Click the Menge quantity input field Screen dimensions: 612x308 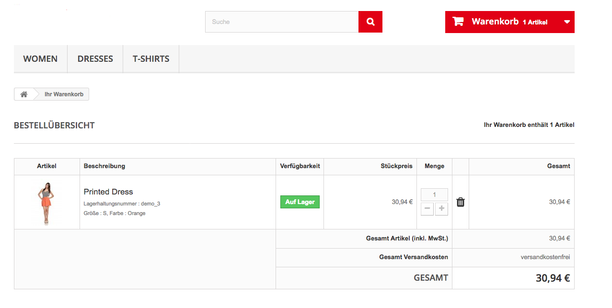[434, 194]
